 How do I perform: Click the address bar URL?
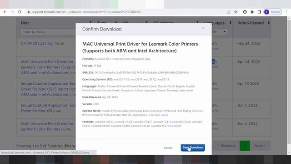click(86, 12)
